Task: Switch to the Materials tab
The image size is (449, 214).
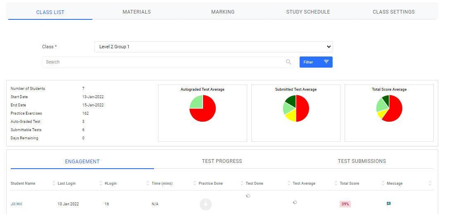Action: tap(137, 12)
